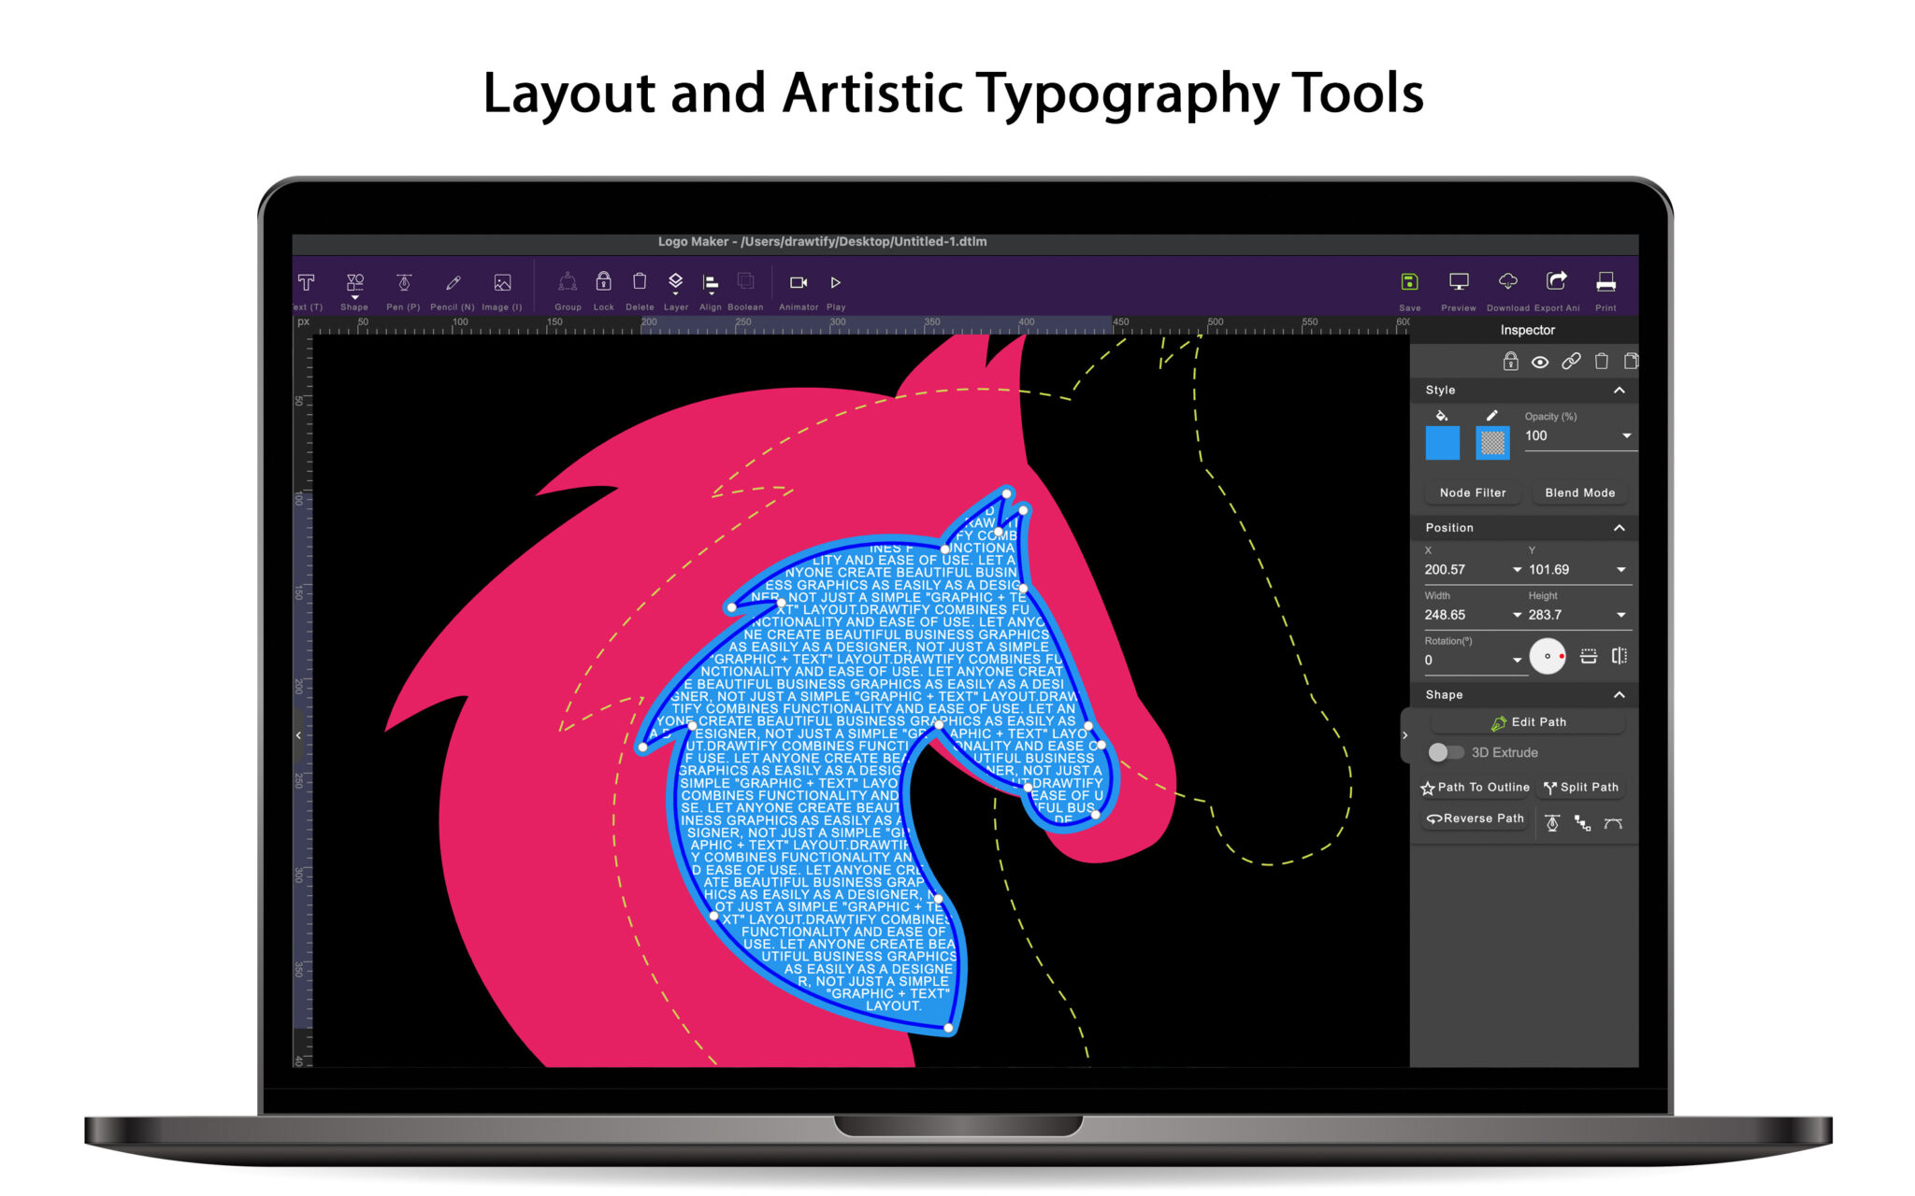The image size is (1915, 1196).
Task: Collapse the Position section
Action: [1620, 528]
